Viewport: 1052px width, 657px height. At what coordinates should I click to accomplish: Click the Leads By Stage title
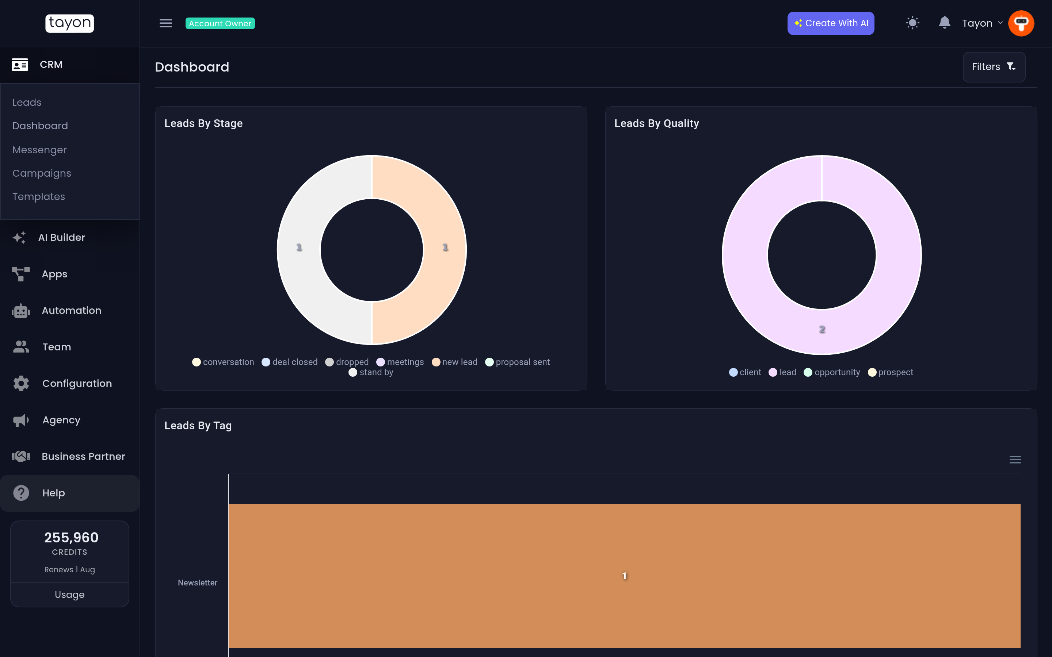(x=203, y=123)
